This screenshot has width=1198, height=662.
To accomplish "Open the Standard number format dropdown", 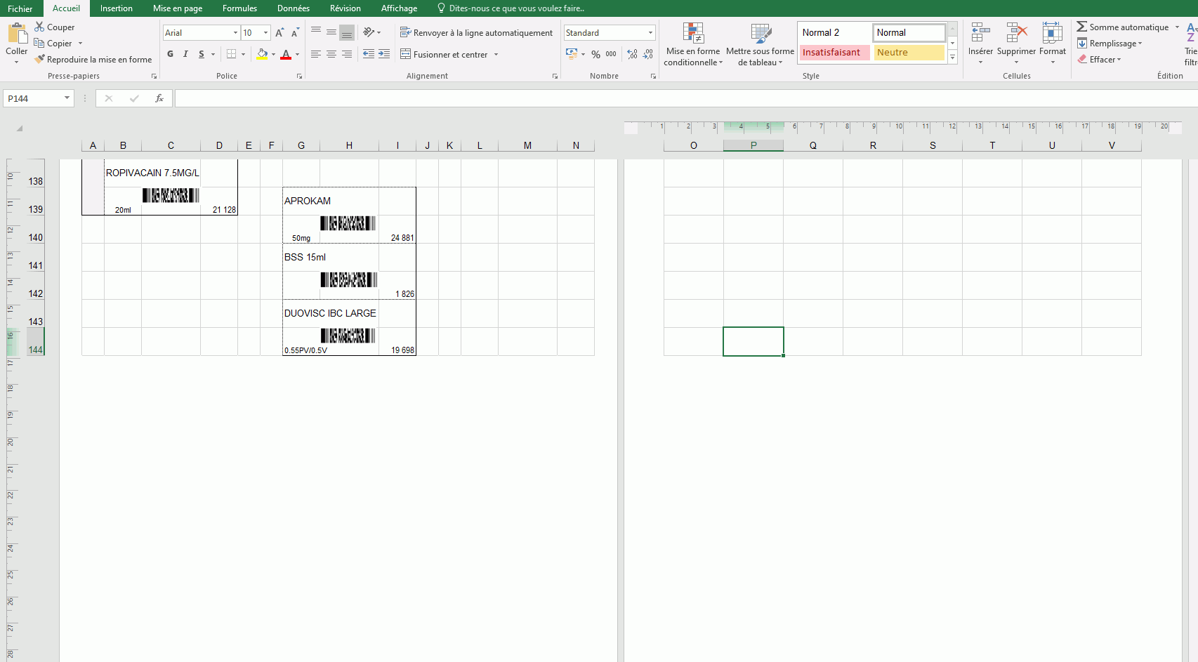I will point(650,32).
